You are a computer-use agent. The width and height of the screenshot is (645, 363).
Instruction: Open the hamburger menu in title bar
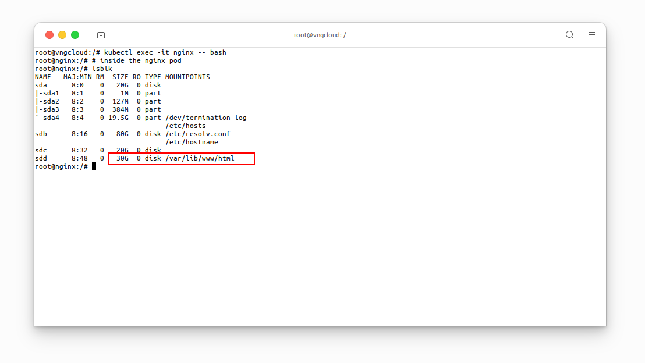[591, 35]
